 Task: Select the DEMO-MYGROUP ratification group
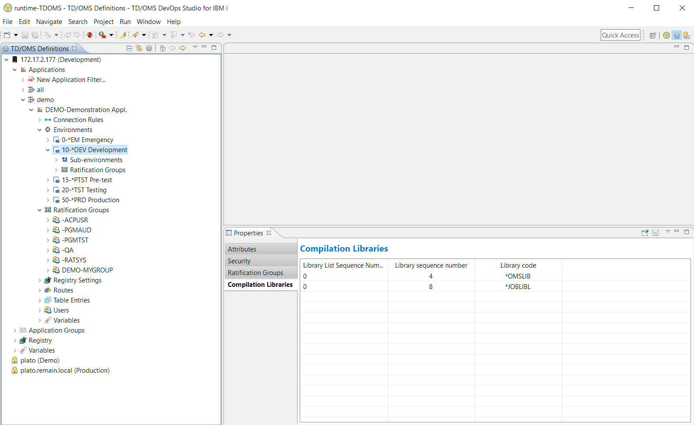tap(87, 270)
